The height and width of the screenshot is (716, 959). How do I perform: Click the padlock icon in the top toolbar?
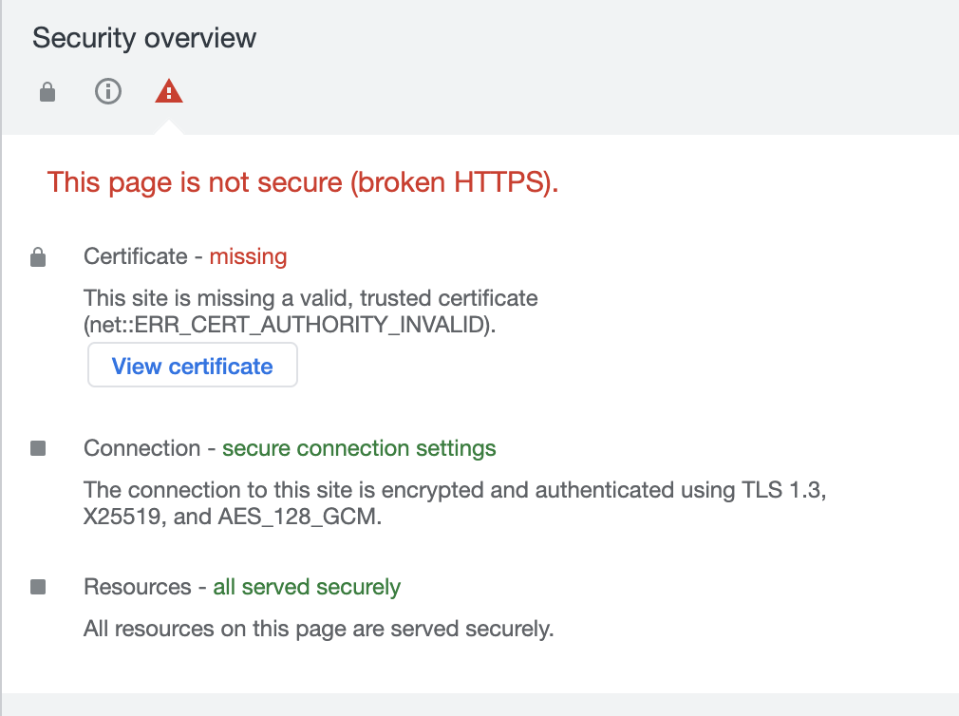[47, 92]
